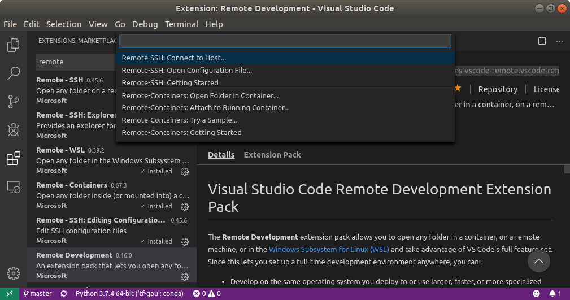Click the extensions search box containing remote
This screenshot has height=300, width=570.
[76, 62]
